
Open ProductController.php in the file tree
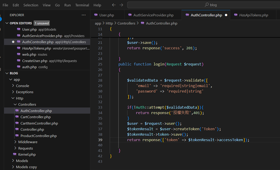point(38,136)
